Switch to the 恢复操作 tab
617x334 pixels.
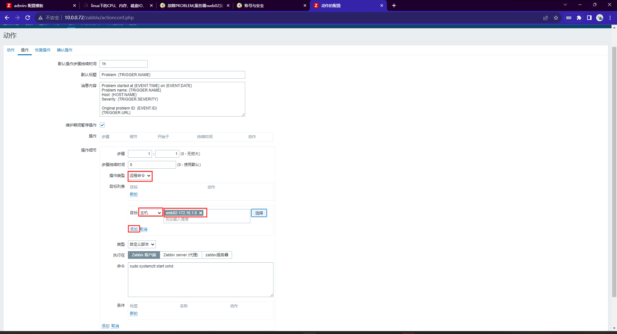coord(43,50)
